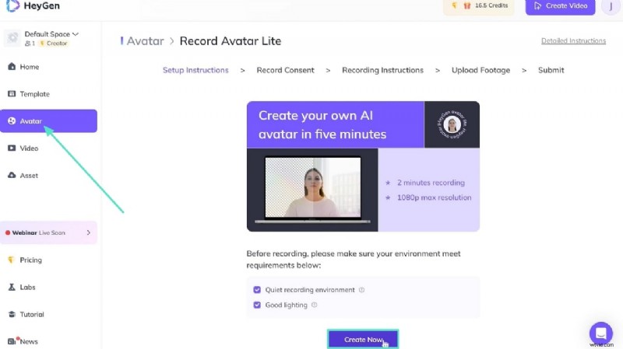Click the 2 minutes recording text
The image size is (623, 349).
pos(431,183)
